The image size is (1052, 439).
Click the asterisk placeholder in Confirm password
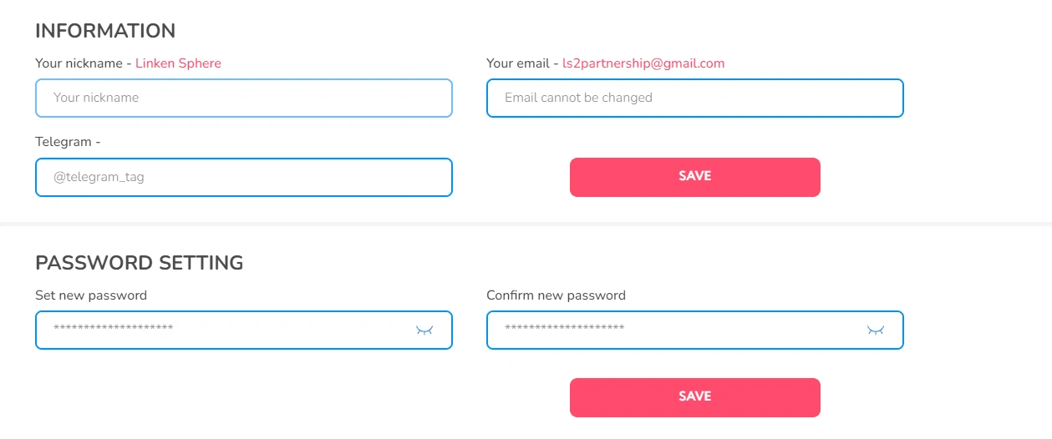[564, 330]
